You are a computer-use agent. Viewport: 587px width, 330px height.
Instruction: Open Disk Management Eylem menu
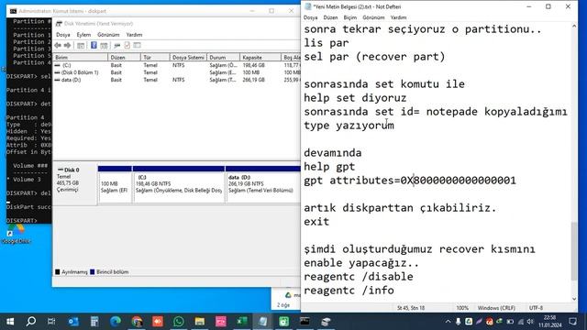tap(83, 35)
